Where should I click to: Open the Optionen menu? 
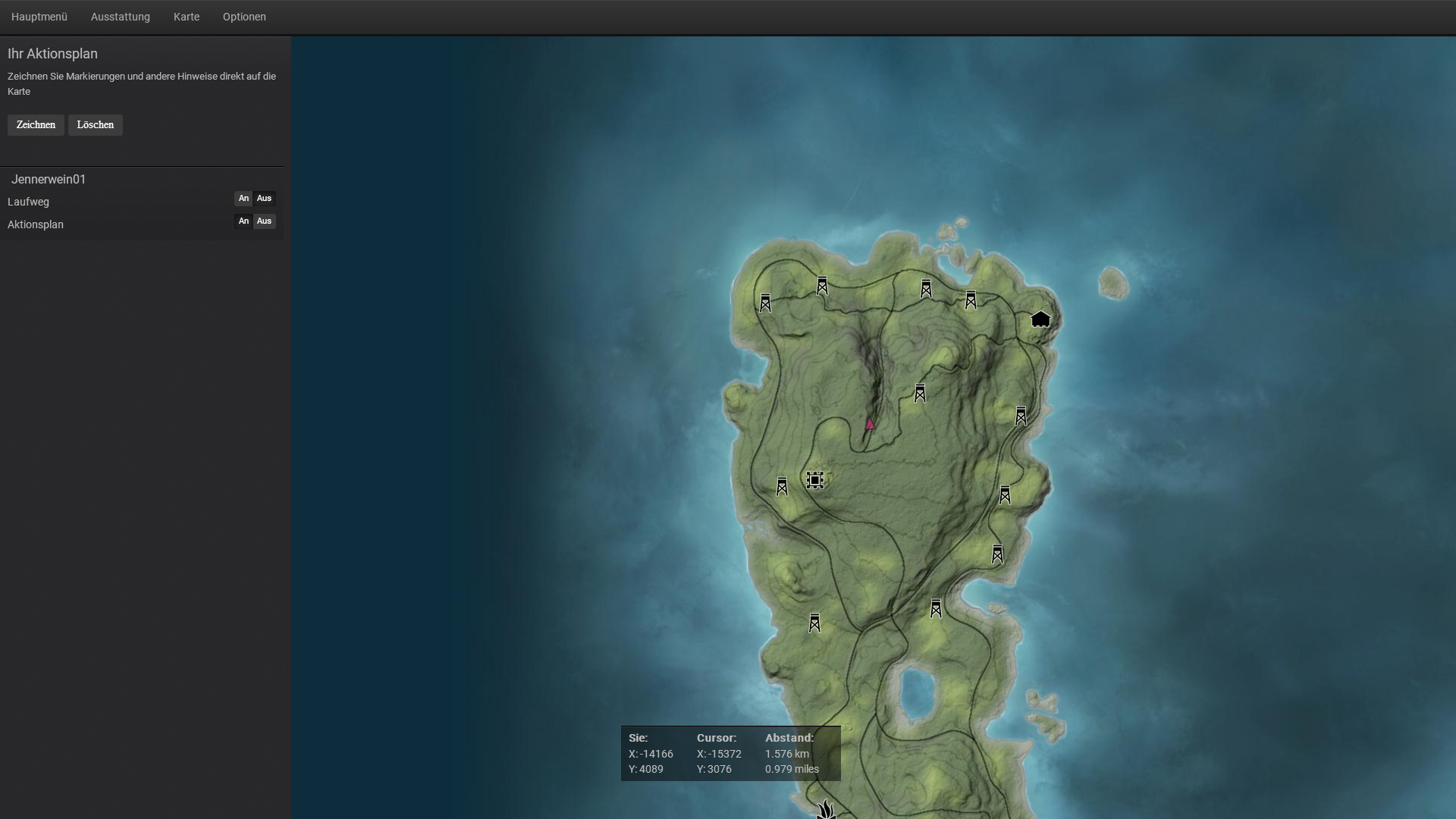[244, 17]
